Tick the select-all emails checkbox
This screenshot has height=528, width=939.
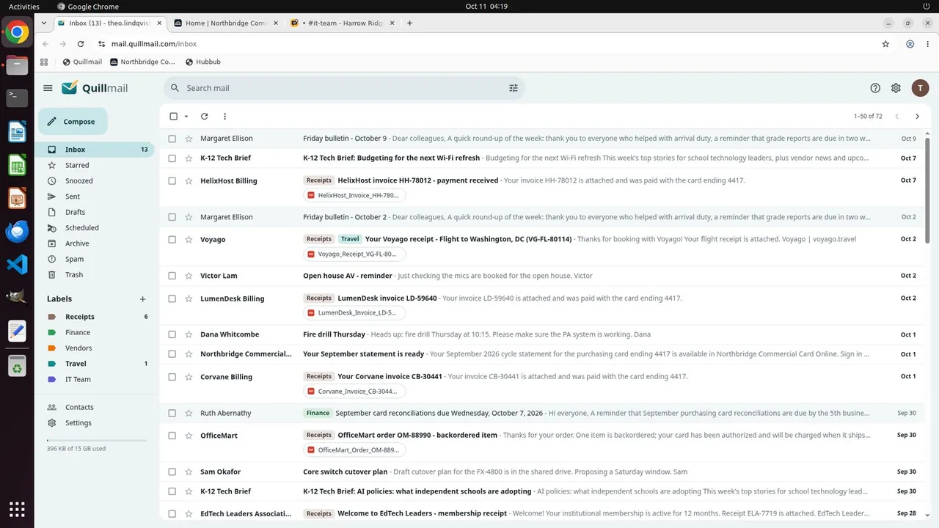coord(173,117)
